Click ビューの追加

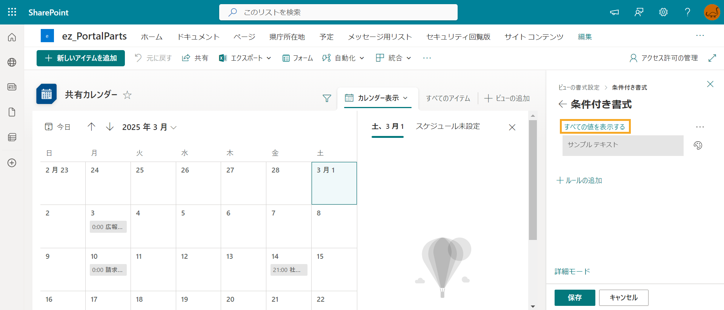tap(507, 98)
